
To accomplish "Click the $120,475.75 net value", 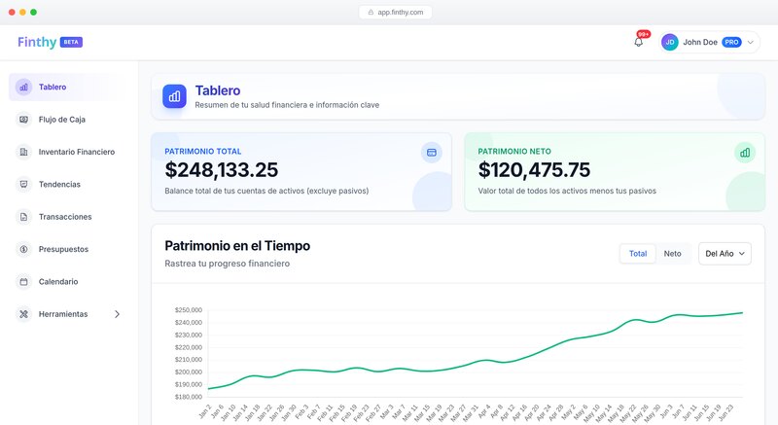I will click(x=534, y=170).
